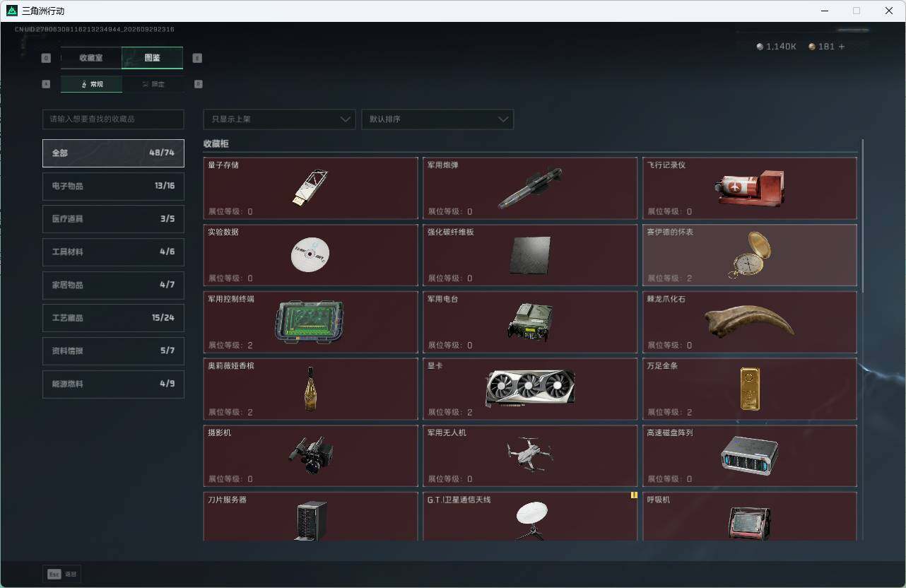The height and width of the screenshot is (588, 906).
Task: Select the 显卡 graphics card image
Action: [x=530, y=388]
